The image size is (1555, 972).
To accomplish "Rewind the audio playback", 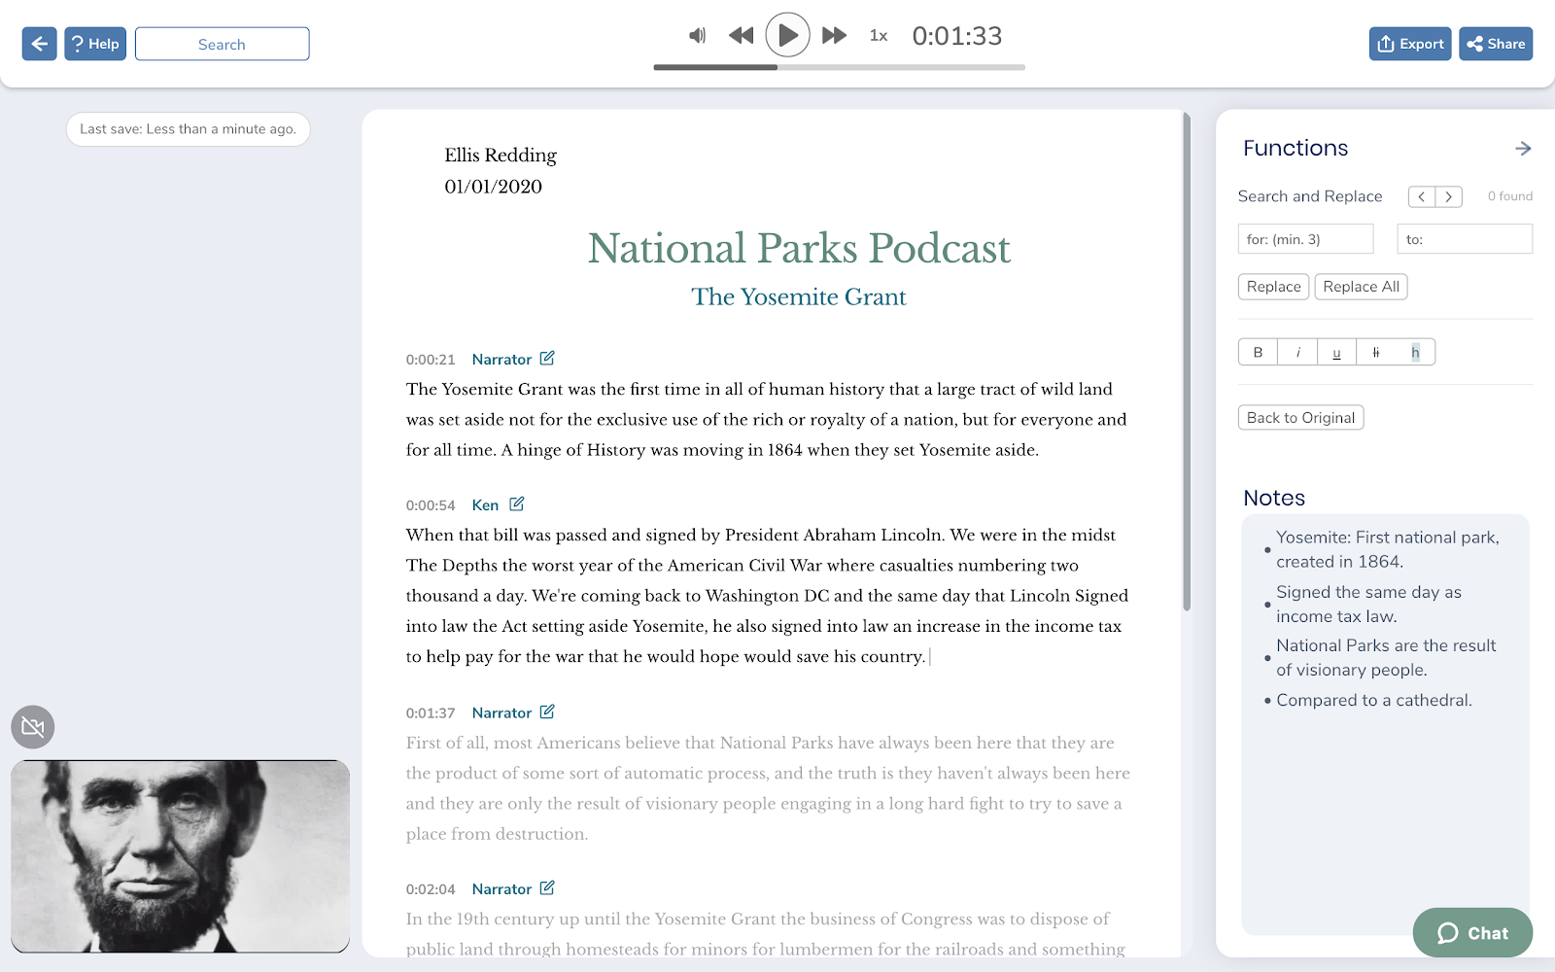I will tap(742, 36).
